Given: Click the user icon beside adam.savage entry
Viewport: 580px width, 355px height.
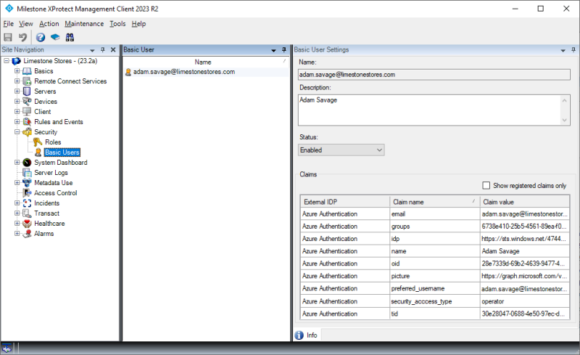Looking at the screenshot, I should 128,72.
